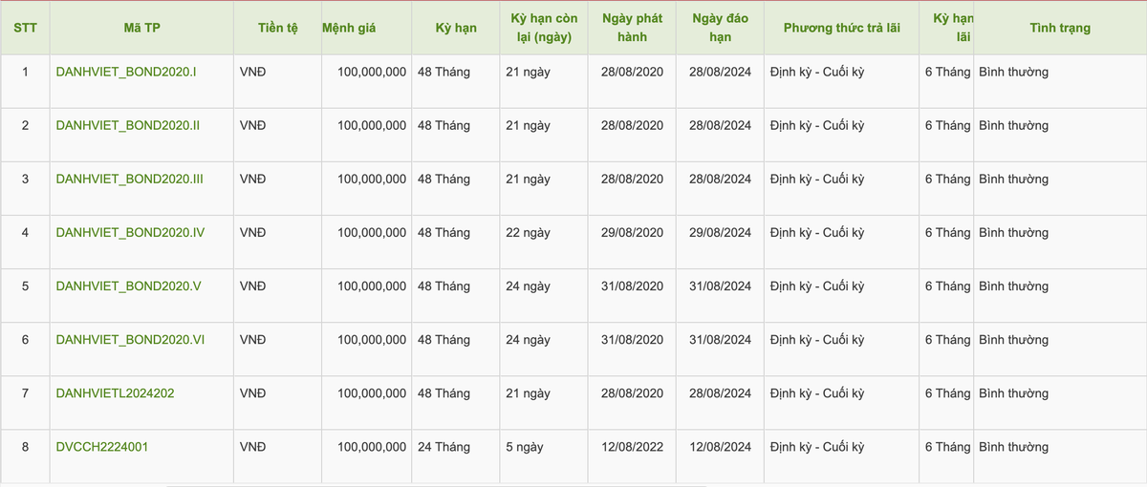Viewport: 1147px width, 487px height.
Task: Click the Mệnh giá column header
Action: pos(350,29)
